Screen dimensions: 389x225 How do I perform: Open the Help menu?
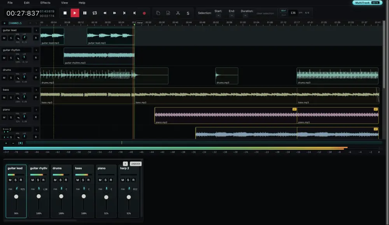pos(82,3)
